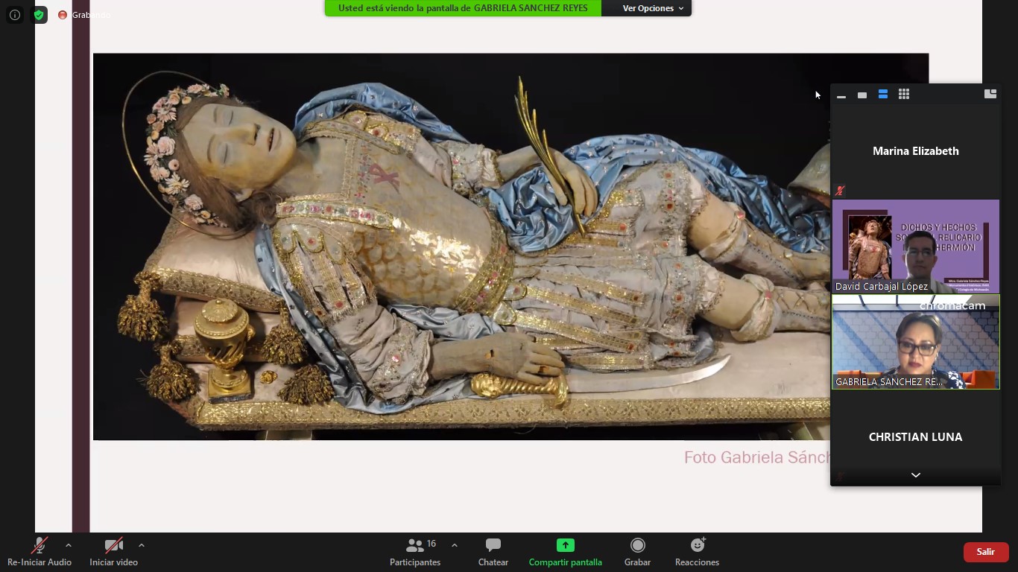Open the Chatear chat panel
The image size is (1018, 572).
(x=493, y=552)
